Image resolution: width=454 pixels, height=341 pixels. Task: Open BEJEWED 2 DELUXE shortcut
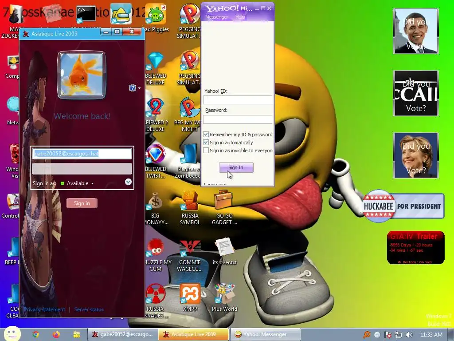pos(156,115)
